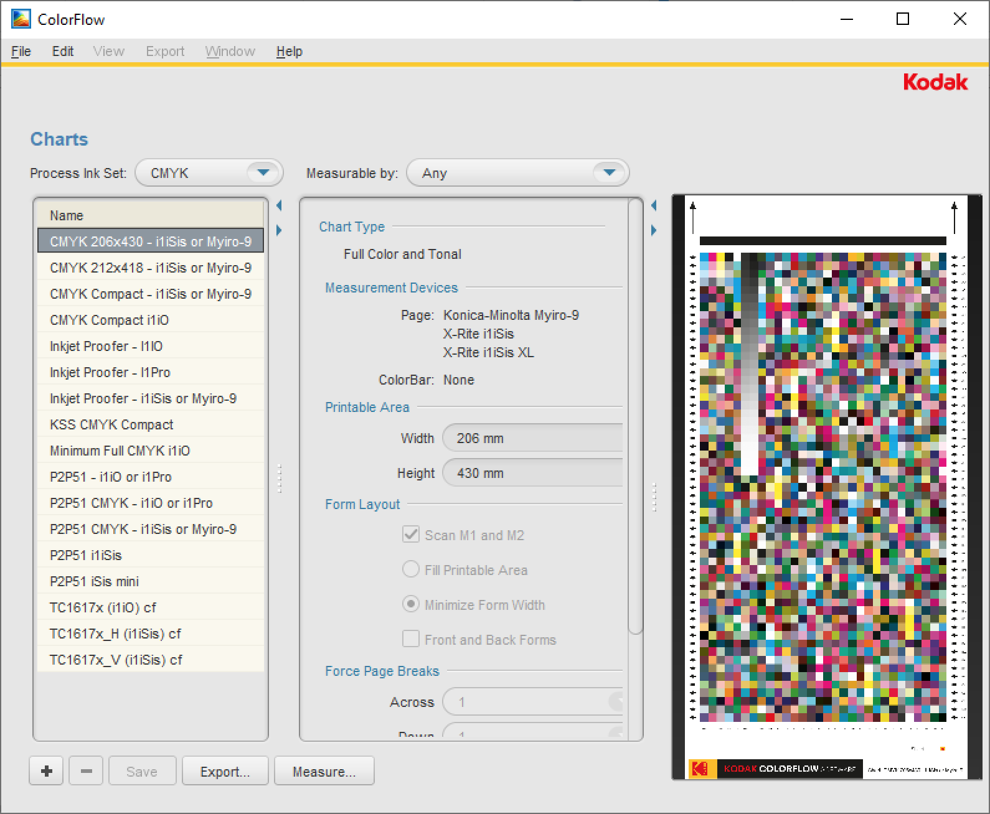Expand chart list panel with right arrow

tap(279, 230)
